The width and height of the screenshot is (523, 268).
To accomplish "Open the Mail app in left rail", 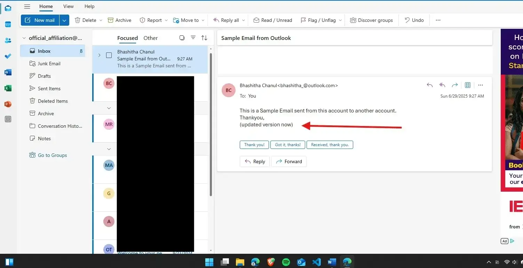I will 8,8.
